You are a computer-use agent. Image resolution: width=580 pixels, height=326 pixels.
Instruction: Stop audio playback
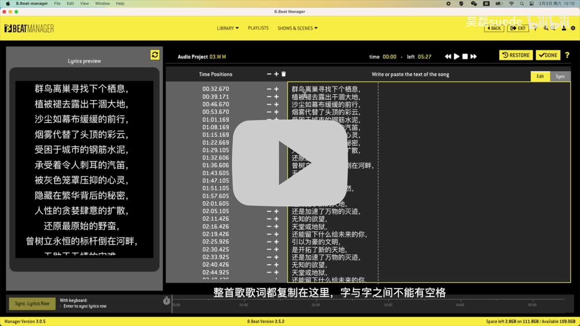click(x=465, y=57)
